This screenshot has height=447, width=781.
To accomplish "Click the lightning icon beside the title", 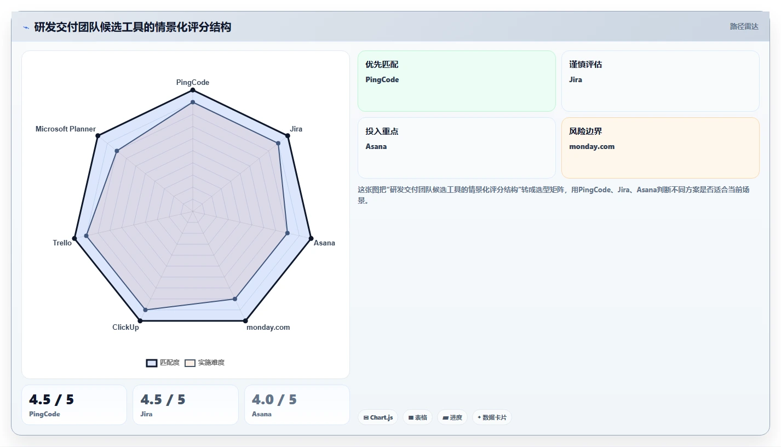I will click(26, 27).
